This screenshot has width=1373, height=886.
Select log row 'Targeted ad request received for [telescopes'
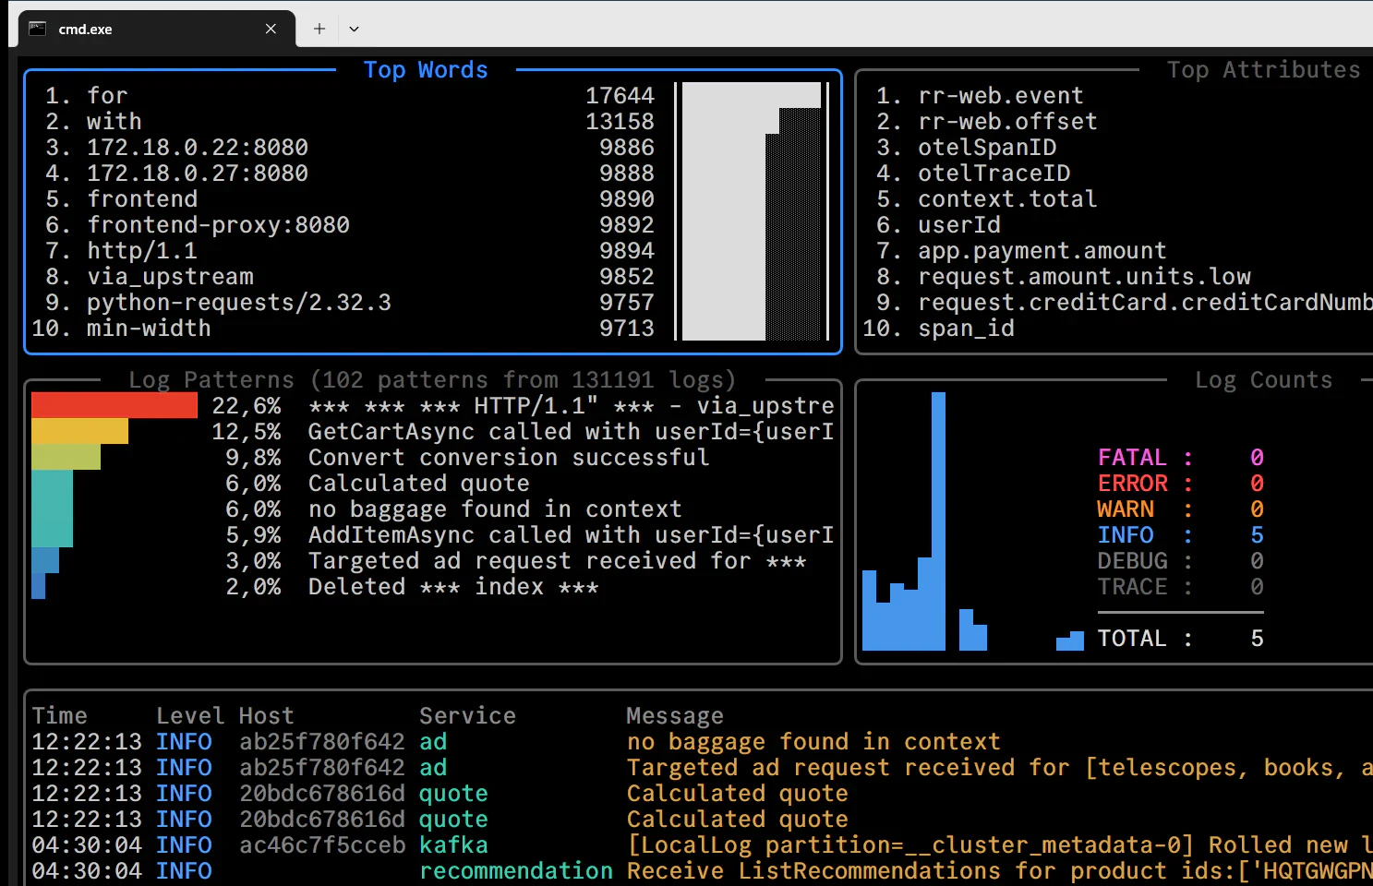(x=702, y=768)
